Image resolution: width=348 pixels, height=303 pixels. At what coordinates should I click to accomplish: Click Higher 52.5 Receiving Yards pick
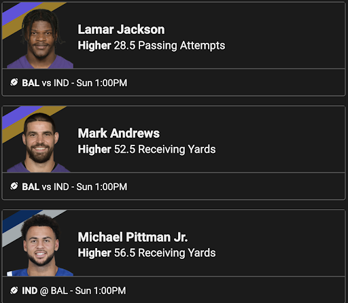point(147,149)
